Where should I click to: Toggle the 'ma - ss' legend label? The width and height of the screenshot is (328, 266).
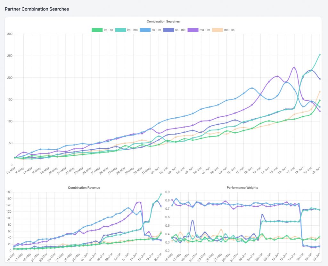(229, 30)
